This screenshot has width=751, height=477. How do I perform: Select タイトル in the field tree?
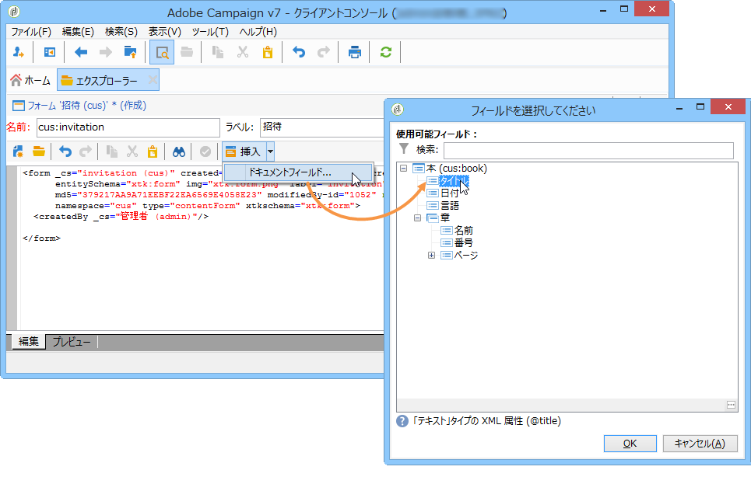454,181
